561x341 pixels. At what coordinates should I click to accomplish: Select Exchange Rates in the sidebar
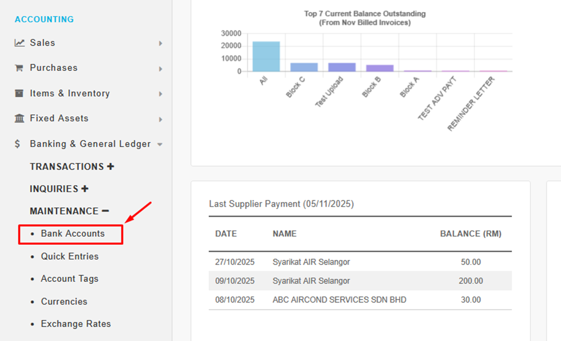point(75,324)
